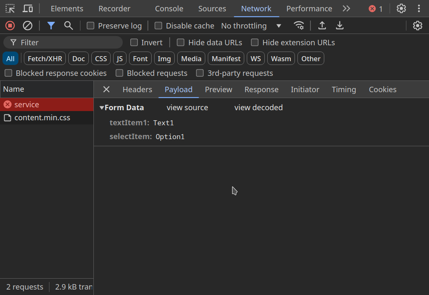Screen dimensions: 429x295
Task: Select the Fetch/XHR filter button
Action: 45,59
